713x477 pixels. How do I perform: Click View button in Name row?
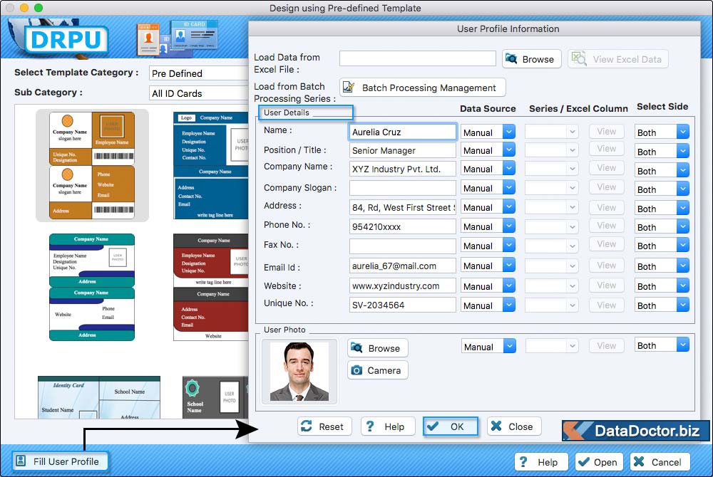coord(607,131)
